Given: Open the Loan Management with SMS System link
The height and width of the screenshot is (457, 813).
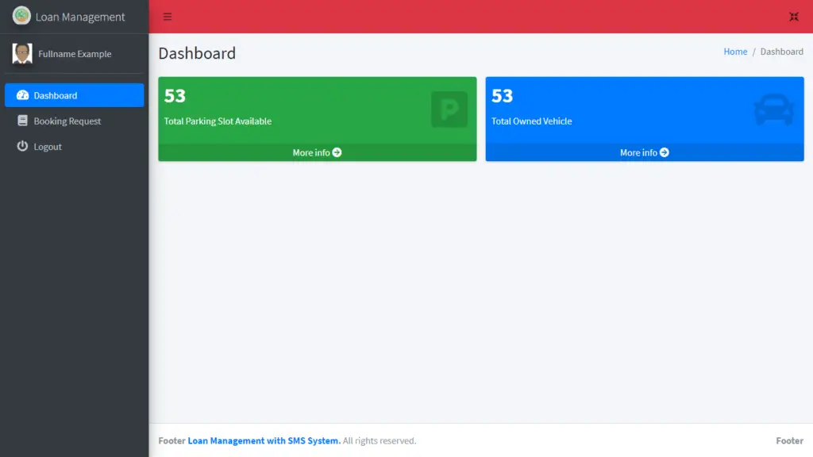Looking at the screenshot, I should coord(264,441).
